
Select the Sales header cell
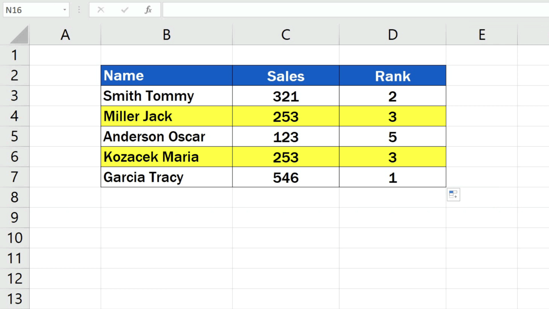click(x=286, y=75)
